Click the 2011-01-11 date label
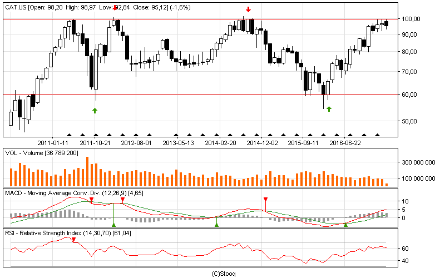 pyautogui.click(x=53, y=143)
